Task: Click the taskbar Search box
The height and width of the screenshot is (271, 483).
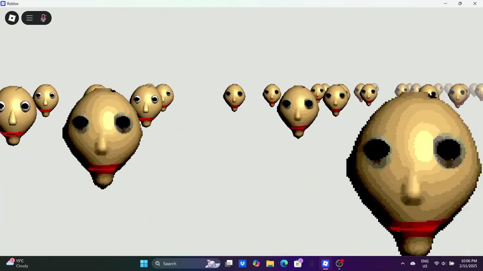Action: click(186, 263)
